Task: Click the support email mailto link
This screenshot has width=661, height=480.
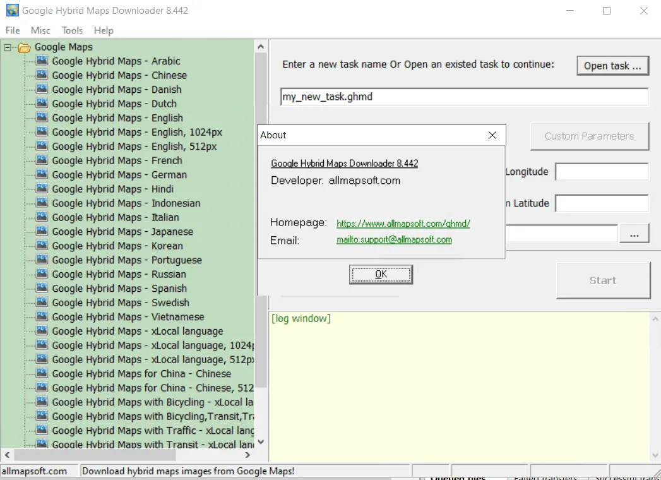Action: (x=394, y=239)
